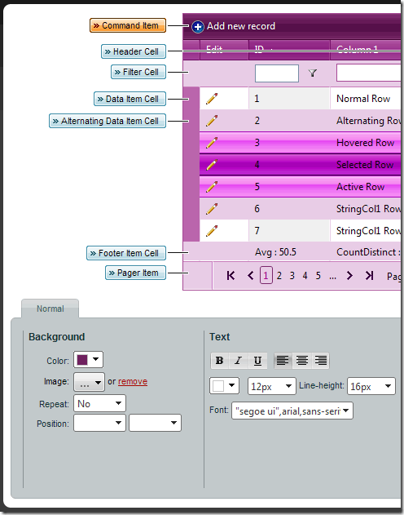Viewport: 404px width, 515px height.
Task: Click the Add new record plus icon
Action: [198, 27]
